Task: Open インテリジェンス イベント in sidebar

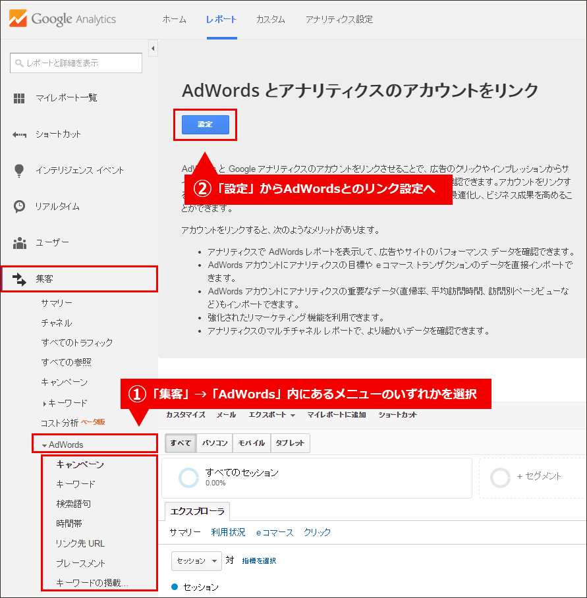Action: [79, 171]
